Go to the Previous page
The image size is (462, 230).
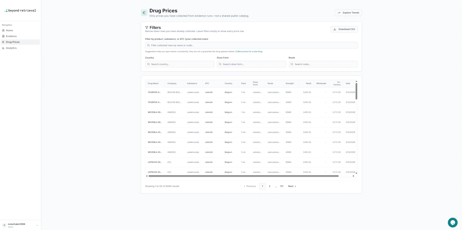pos(250,186)
